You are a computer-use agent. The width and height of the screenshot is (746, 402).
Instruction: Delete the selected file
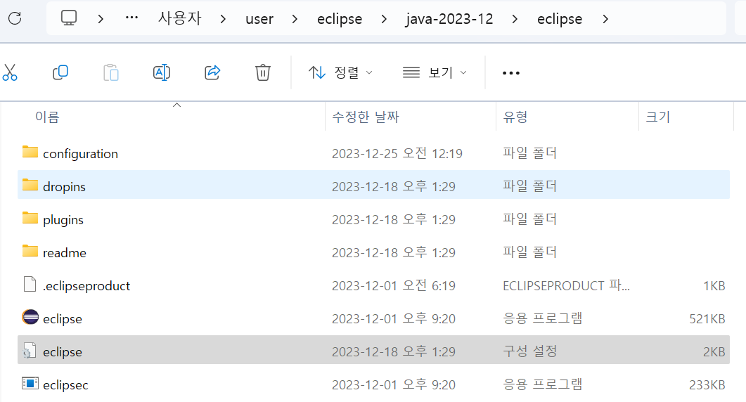263,72
